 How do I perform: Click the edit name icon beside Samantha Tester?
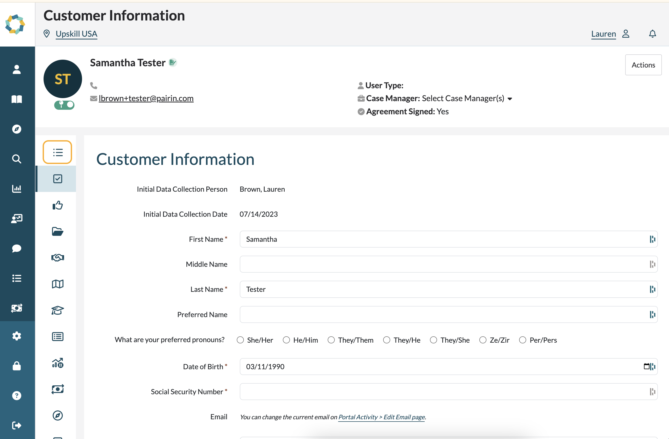coord(173,62)
